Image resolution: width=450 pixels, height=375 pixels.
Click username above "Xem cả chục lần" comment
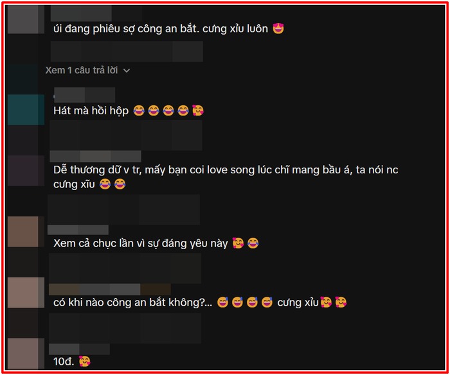(x=78, y=230)
